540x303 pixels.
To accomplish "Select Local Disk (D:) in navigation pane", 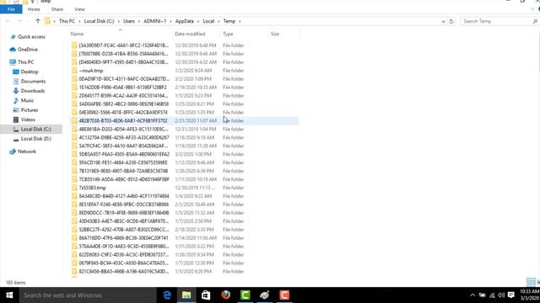I will coord(35,139).
